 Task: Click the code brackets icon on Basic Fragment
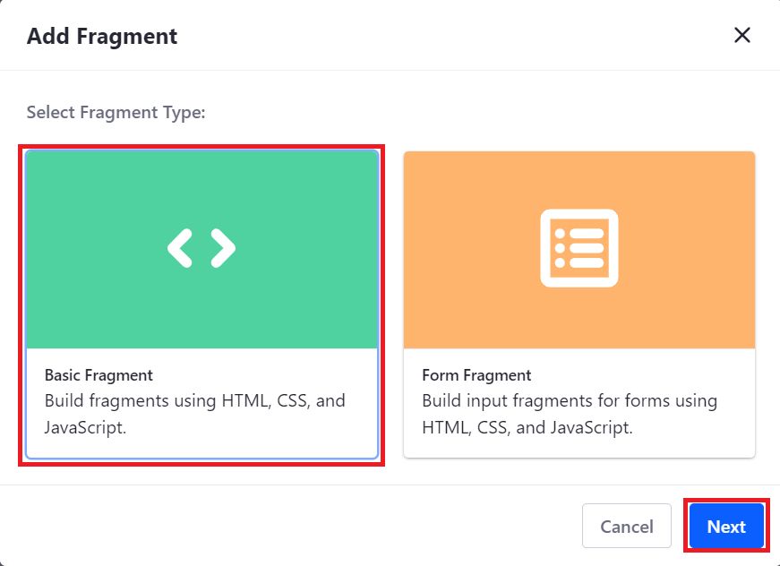[x=201, y=248]
